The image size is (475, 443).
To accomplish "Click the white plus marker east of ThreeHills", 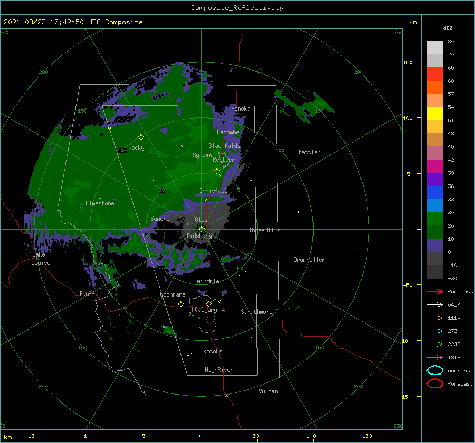I will (298, 212).
